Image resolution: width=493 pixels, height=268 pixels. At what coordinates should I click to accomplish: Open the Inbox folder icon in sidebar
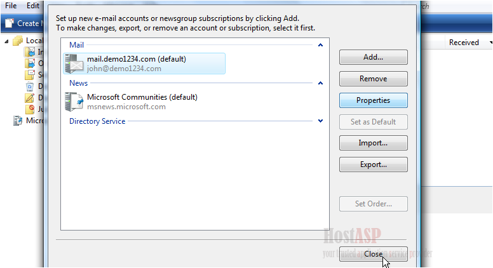[30, 52]
